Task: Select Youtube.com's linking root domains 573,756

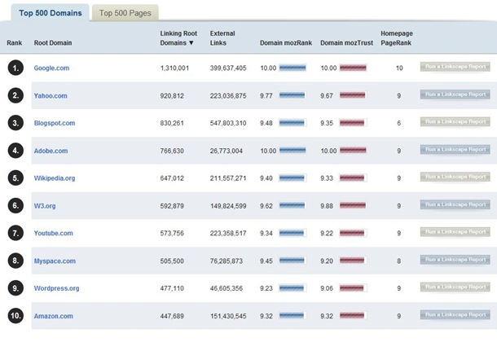Action: point(172,234)
